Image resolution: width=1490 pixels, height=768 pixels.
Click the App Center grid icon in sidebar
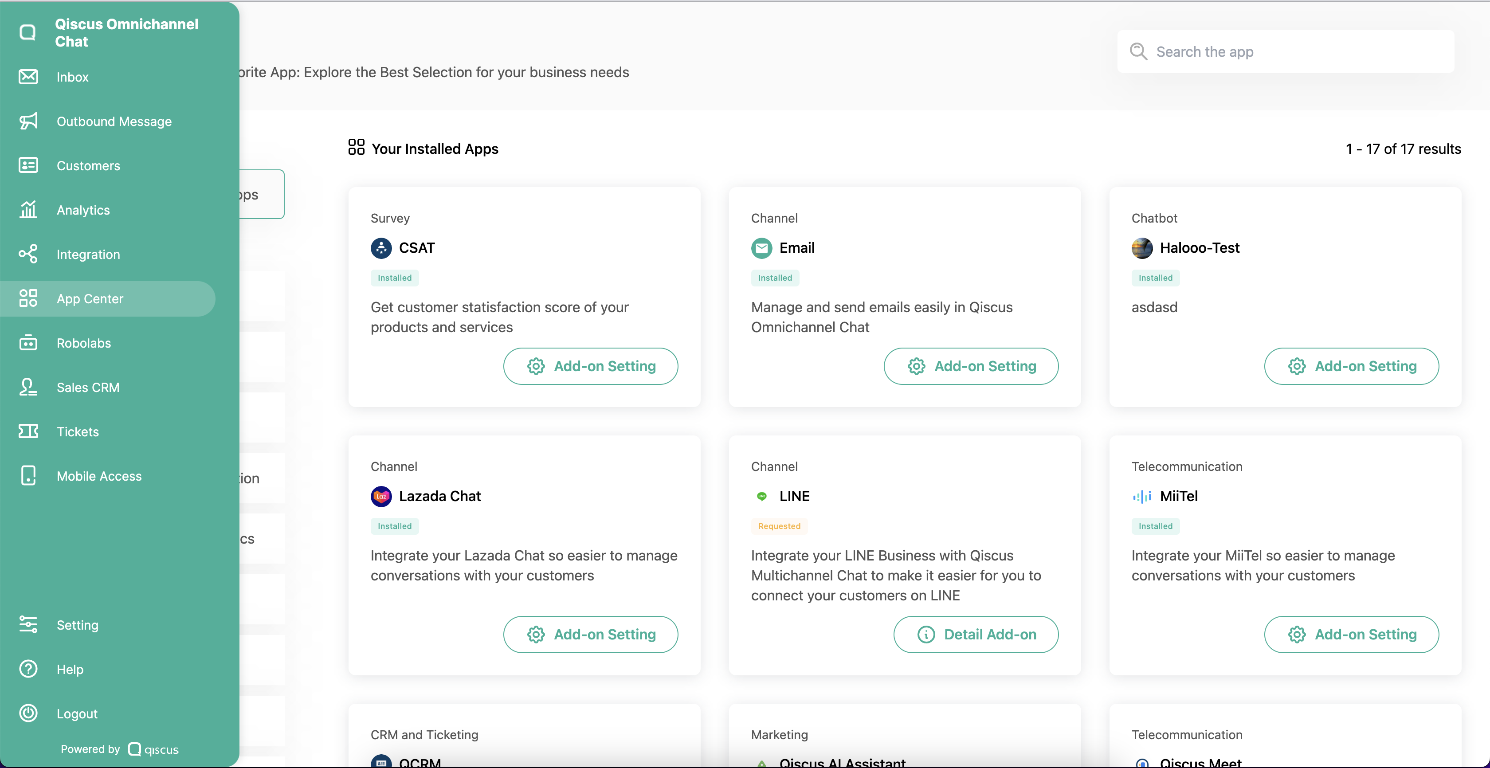(x=28, y=298)
